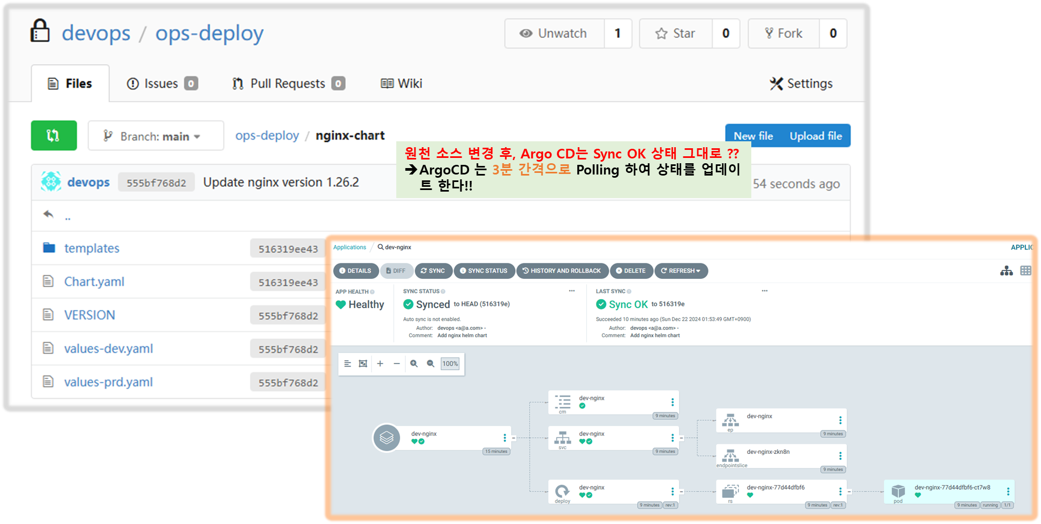Star the ops-deploy repository
1041x524 pixels.
[676, 34]
